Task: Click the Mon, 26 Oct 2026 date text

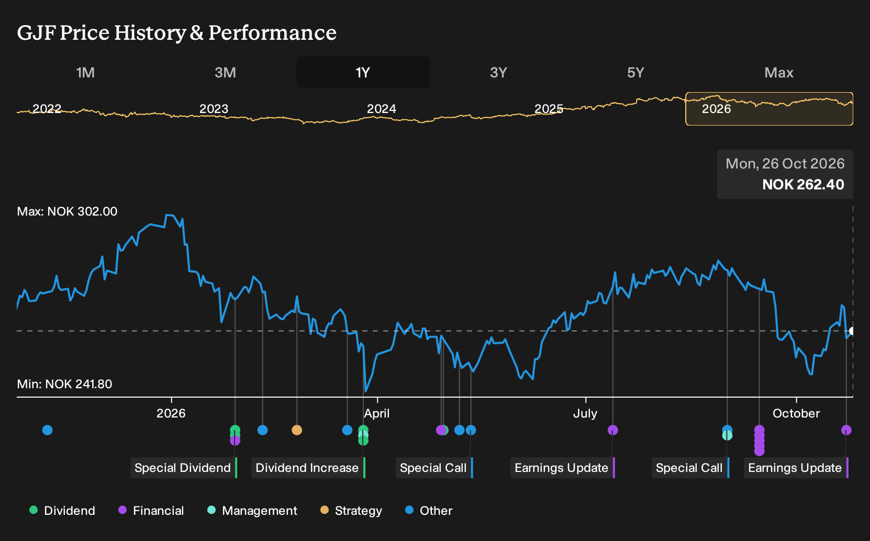Action: click(785, 164)
